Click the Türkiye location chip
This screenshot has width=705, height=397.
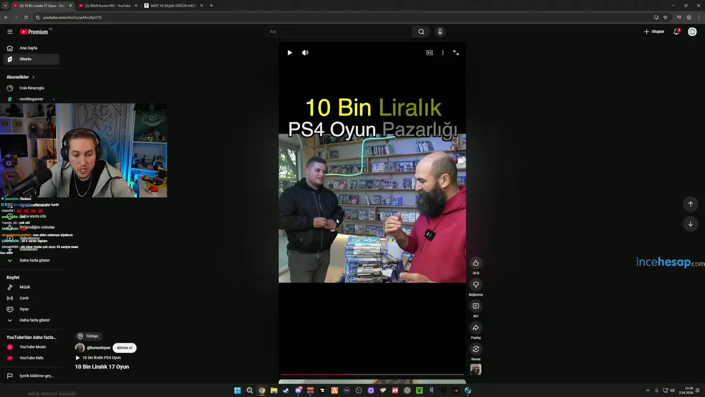[x=88, y=336]
